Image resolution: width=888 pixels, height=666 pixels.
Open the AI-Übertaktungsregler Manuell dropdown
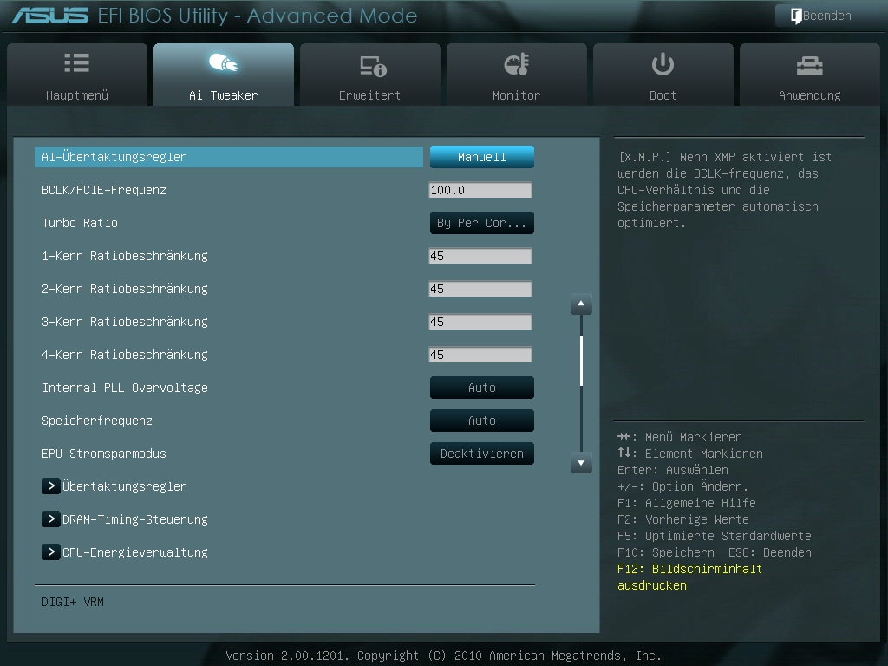(482, 157)
